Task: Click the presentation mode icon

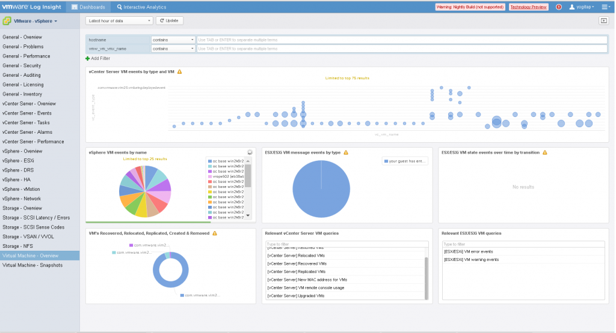Action: pos(604,21)
